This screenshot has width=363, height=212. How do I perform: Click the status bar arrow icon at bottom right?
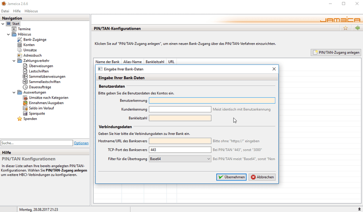[x=359, y=209]
